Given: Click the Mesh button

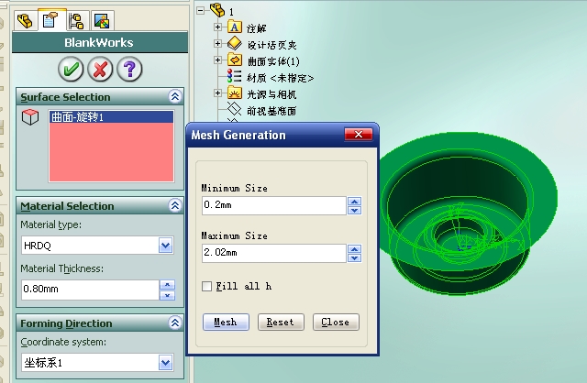Looking at the screenshot, I should [226, 322].
